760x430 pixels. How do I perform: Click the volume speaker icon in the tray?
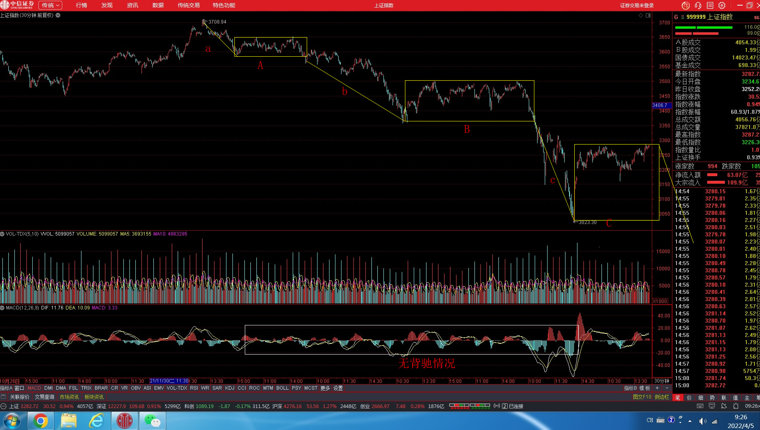702,421
